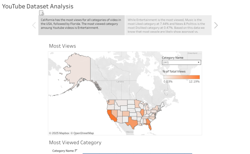Click the dropdown arrow next to (All)
The width and height of the screenshot is (250, 154).
pyautogui.click(x=199, y=62)
